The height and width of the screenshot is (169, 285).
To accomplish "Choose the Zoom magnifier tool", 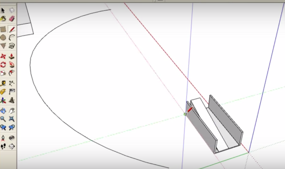I will click(3, 119).
